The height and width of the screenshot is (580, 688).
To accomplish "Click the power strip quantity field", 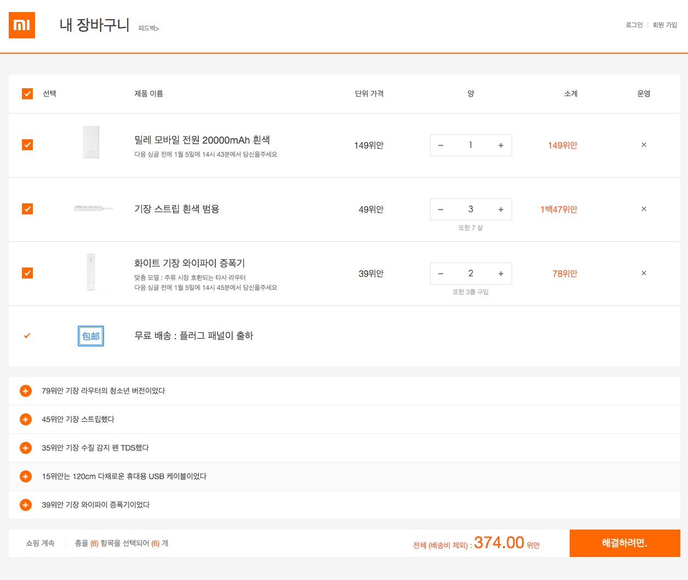I will point(471,209).
